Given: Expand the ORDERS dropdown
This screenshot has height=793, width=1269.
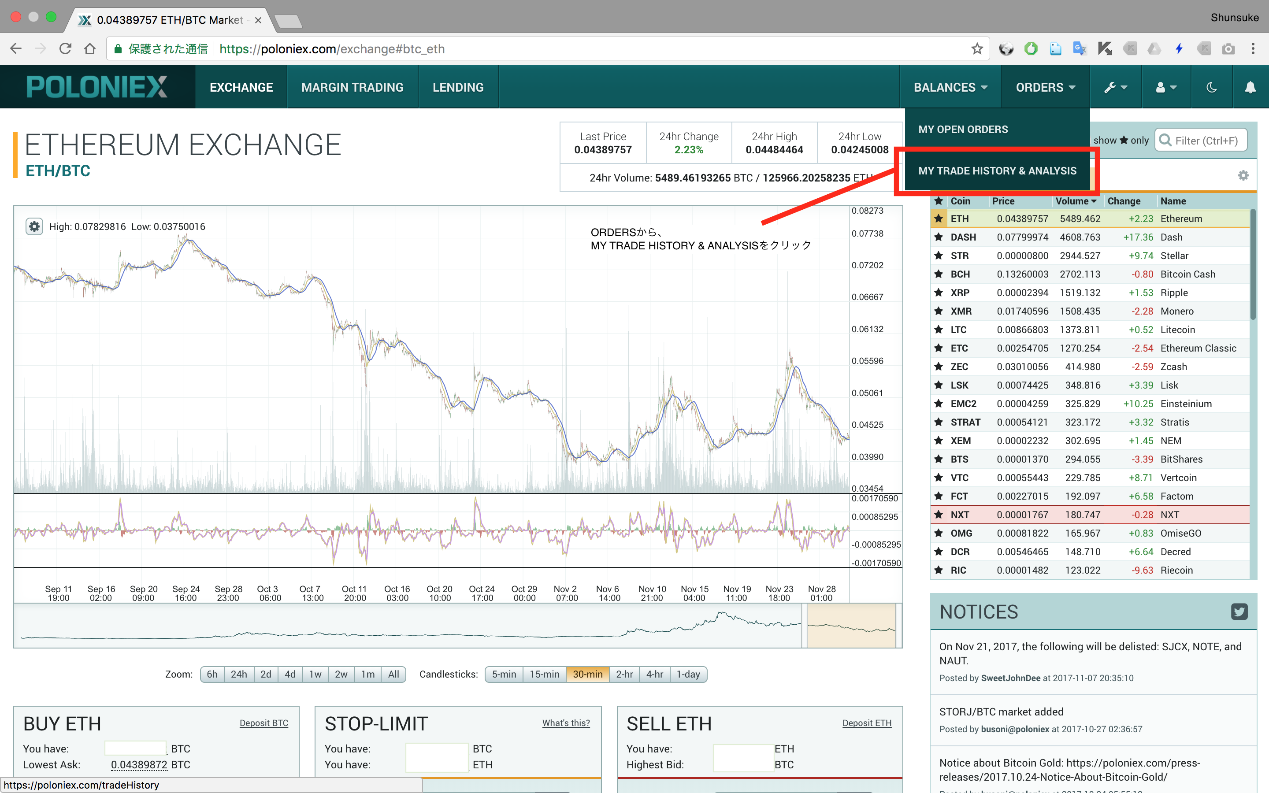Looking at the screenshot, I should 1045,88.
